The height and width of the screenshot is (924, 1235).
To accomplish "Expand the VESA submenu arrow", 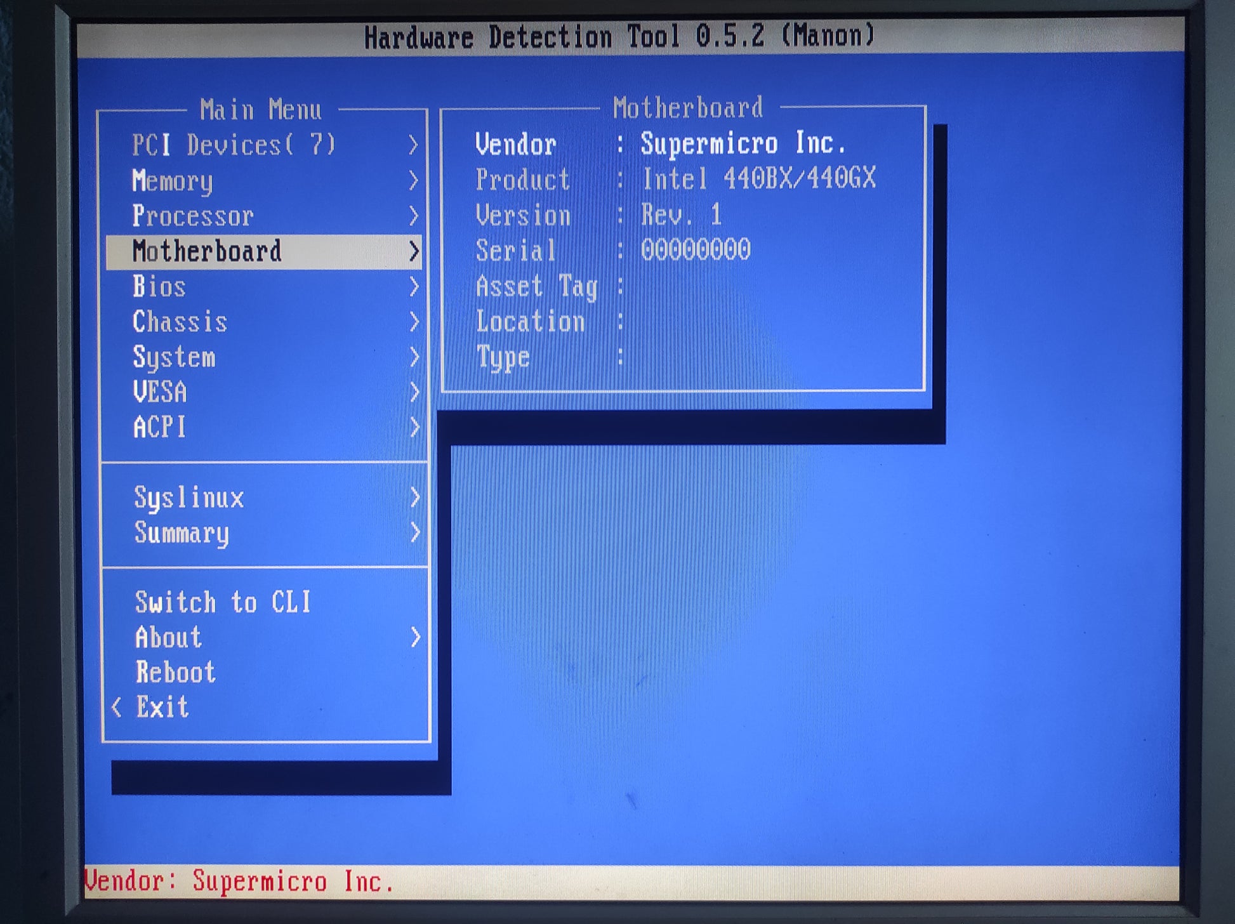I will click(414, 392).
